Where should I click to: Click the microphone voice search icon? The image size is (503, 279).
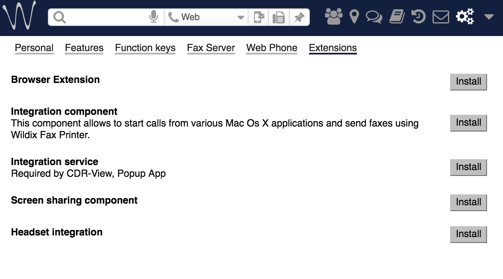(x=154, y=17)
